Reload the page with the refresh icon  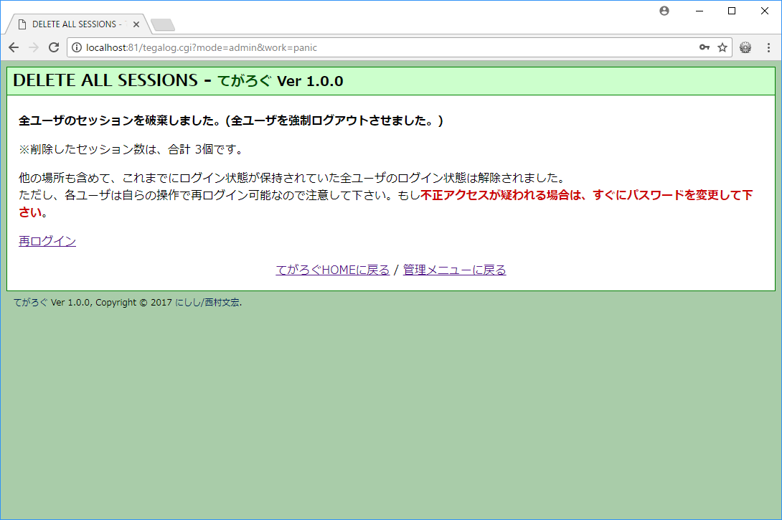point(54,47)
